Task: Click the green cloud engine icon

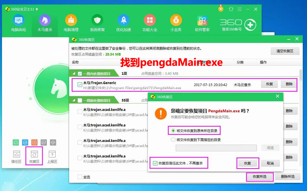Action: (x=16, y=142)
